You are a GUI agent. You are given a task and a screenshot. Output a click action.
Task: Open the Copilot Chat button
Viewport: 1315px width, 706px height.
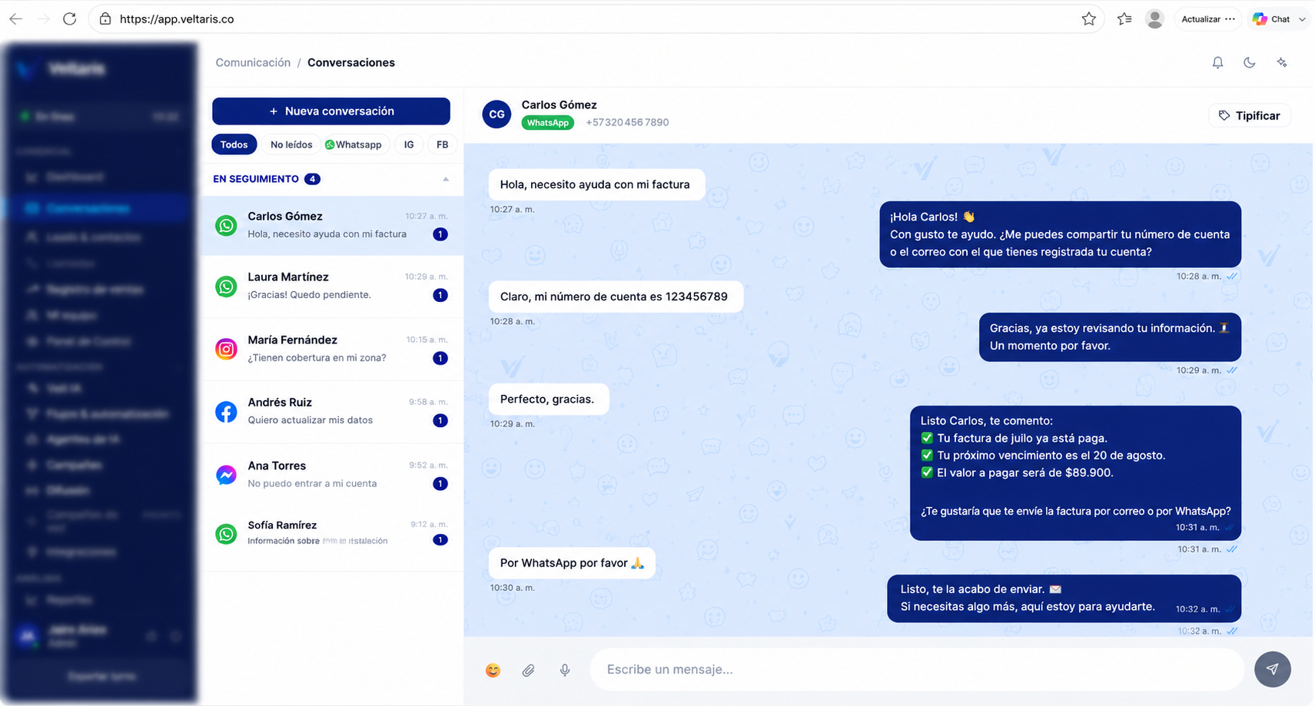(1271, 19)
